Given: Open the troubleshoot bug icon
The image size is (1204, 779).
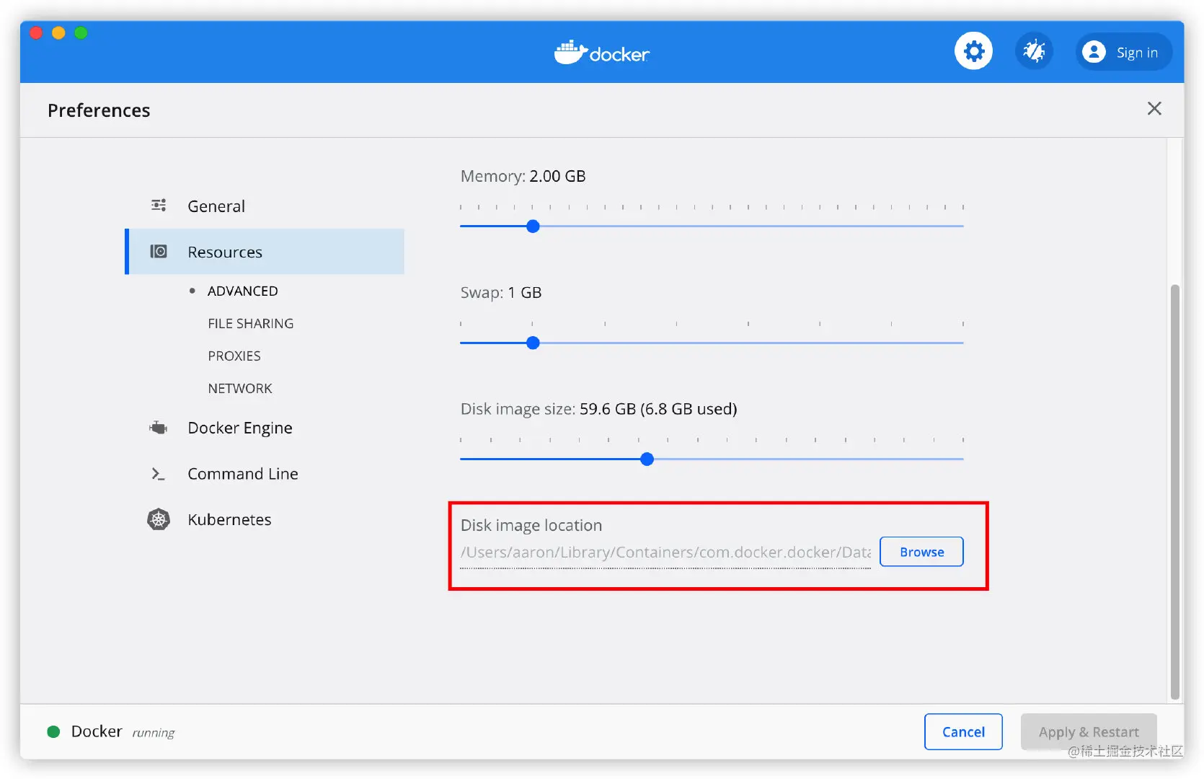Looking at the screenshot, I should (1034, 51).
